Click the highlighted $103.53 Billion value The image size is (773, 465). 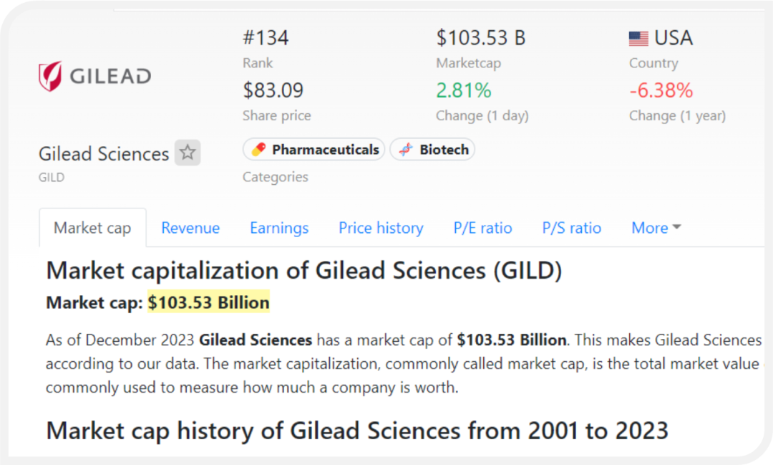coord(209,302)
